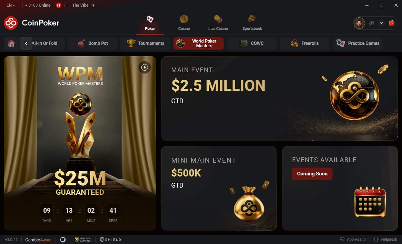Select the Freerolls category
The width and height of the screenshot is (402, 244).
[305, 43]
